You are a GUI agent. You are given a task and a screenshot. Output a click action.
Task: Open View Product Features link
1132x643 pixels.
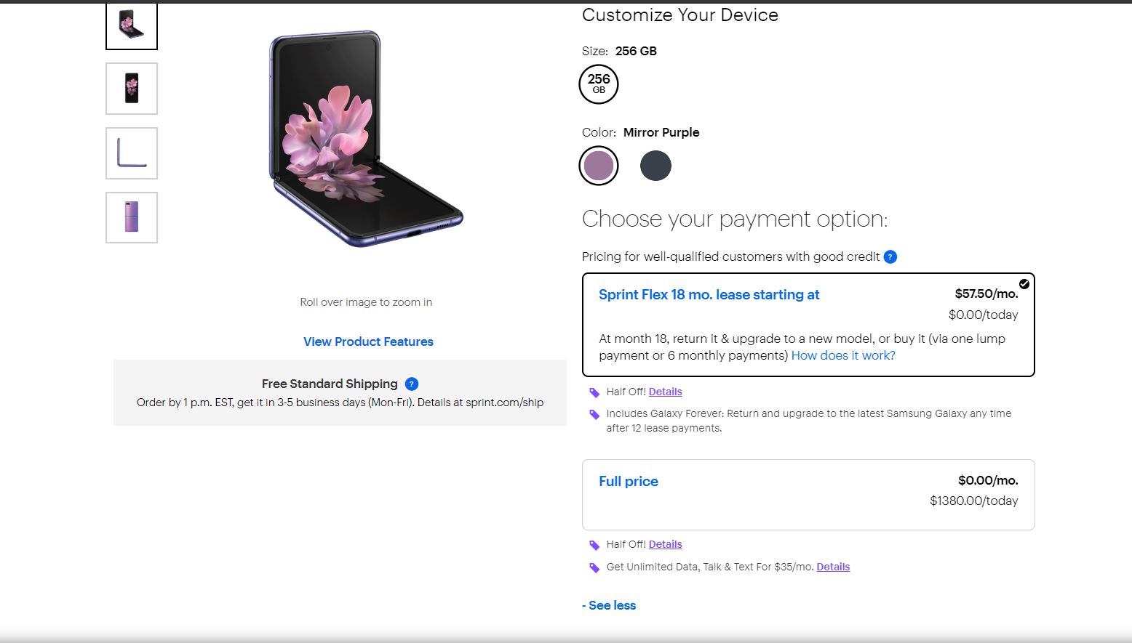368,341
